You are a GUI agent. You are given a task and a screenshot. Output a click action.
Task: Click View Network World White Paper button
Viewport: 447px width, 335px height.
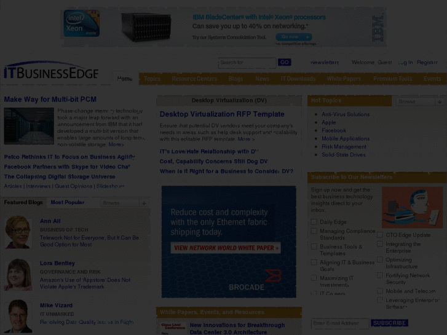pos(226,248)
